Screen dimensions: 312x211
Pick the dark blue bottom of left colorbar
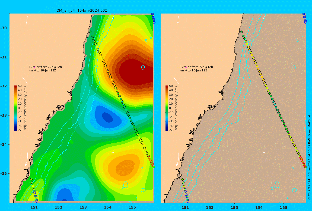coord(15,130)
